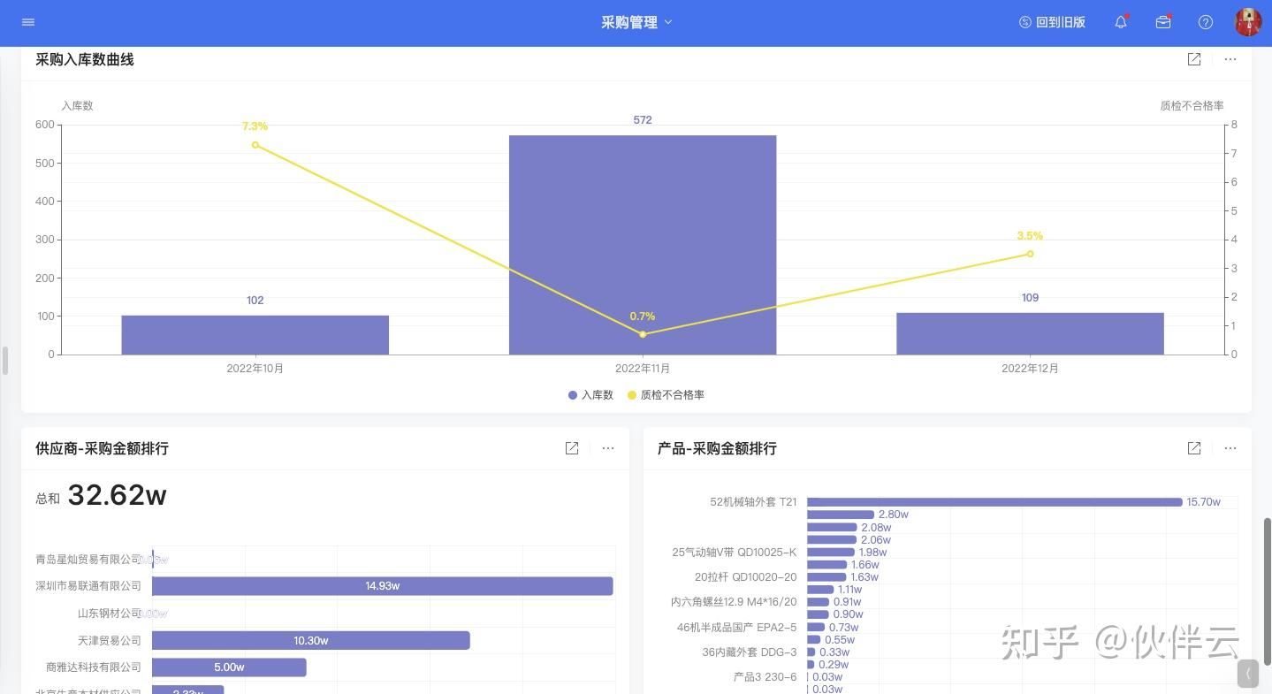Open the notification bell
1272x694 pixels.
[x=1120, y=22]
